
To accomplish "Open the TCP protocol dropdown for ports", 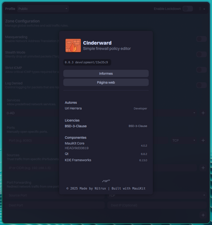I will [184, 140].
